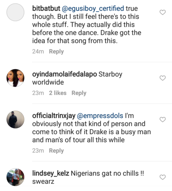Reply to bitbatbut's comment
The width and height of the screenshot is (172, 191).
56,52
